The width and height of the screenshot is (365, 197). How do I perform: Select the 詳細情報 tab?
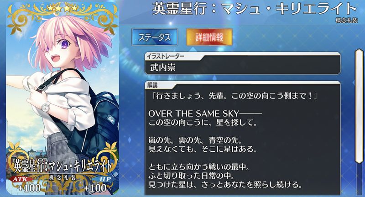(209, 37)
